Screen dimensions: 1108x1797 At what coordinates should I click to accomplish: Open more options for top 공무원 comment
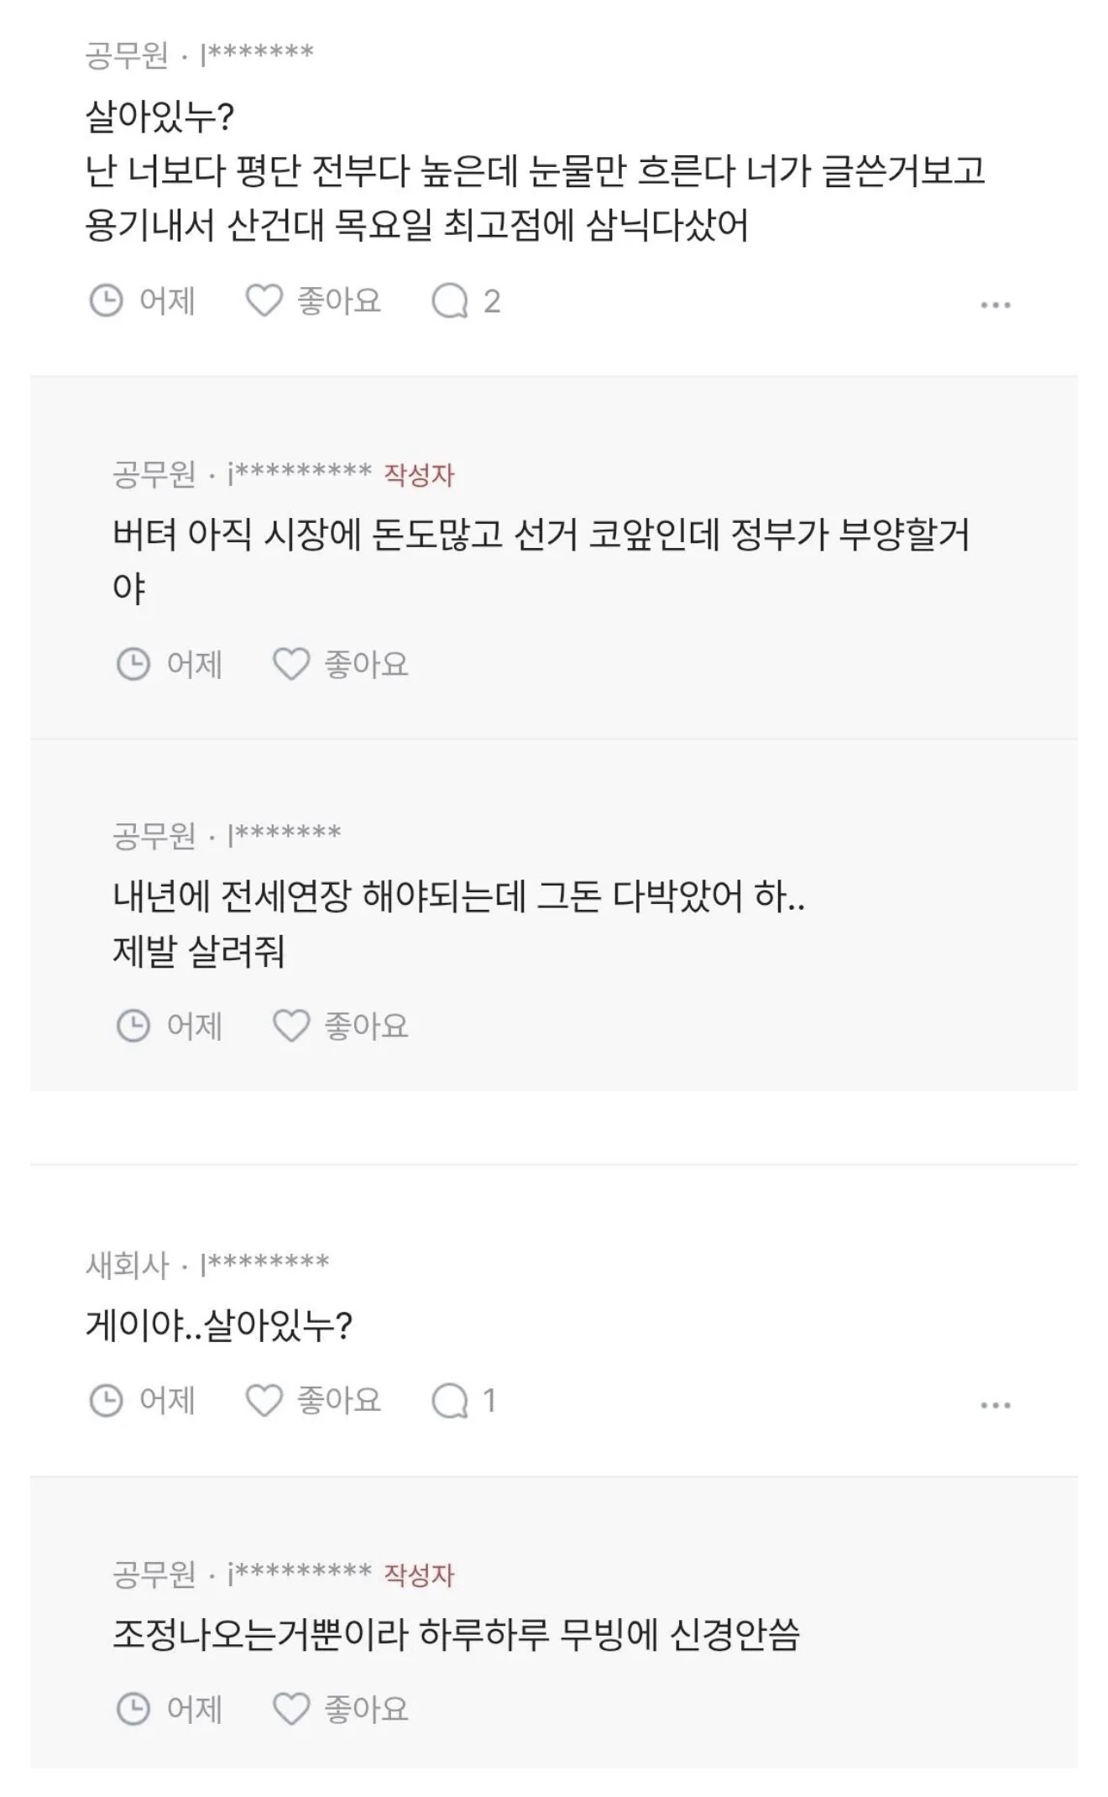[x=995, y=304]
